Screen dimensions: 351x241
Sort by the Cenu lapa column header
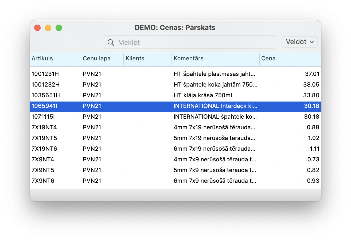click(96, 59)
